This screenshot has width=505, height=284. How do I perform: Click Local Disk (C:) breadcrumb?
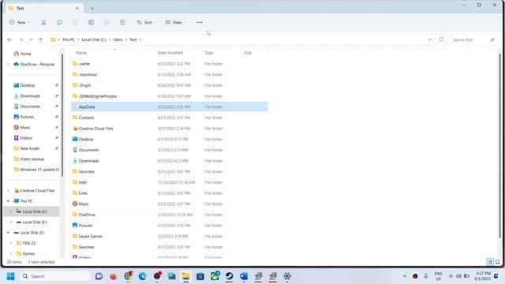pos(94,39)
